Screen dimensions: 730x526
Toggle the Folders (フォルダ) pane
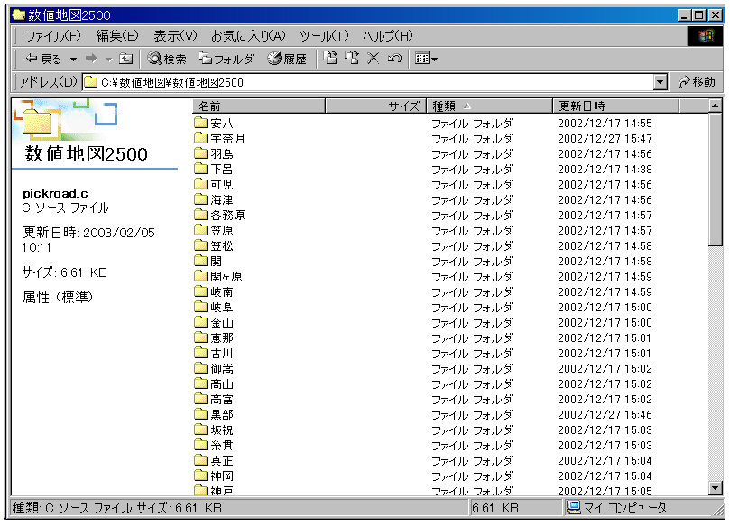tap(226, 59)
